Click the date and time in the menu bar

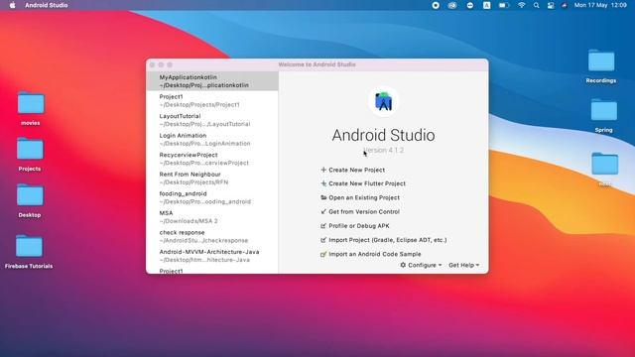point(600,5)
